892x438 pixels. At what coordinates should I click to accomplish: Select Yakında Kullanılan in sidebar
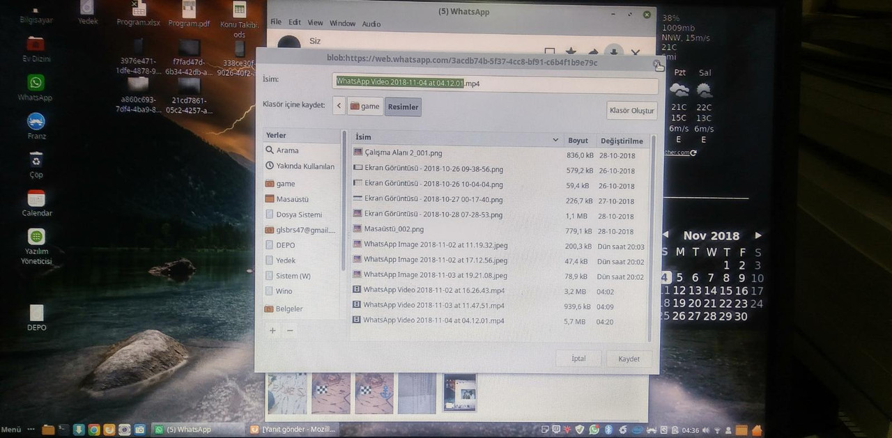point(301,166)
